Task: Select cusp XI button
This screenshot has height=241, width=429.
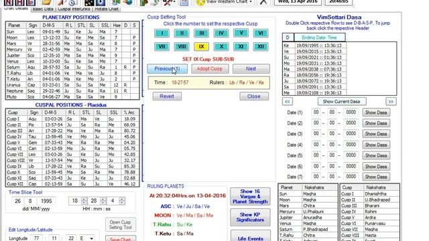Action: click(x=241, y=46)
